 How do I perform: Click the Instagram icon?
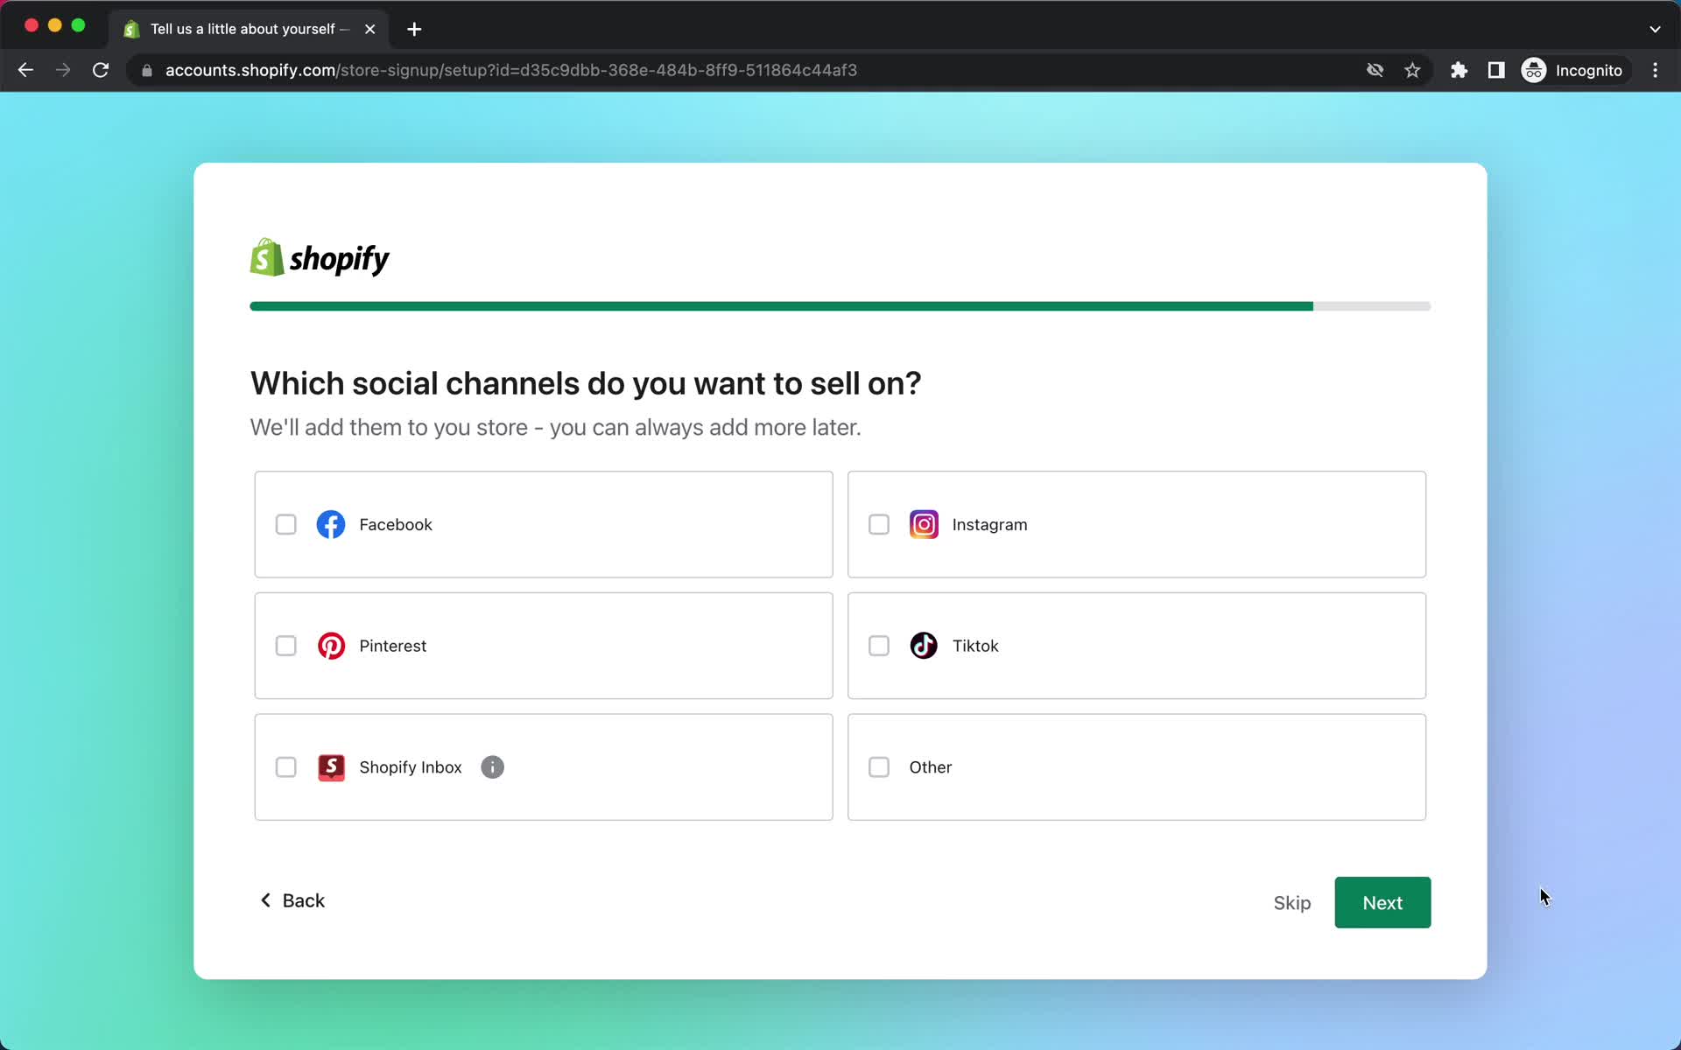(924, 524)
